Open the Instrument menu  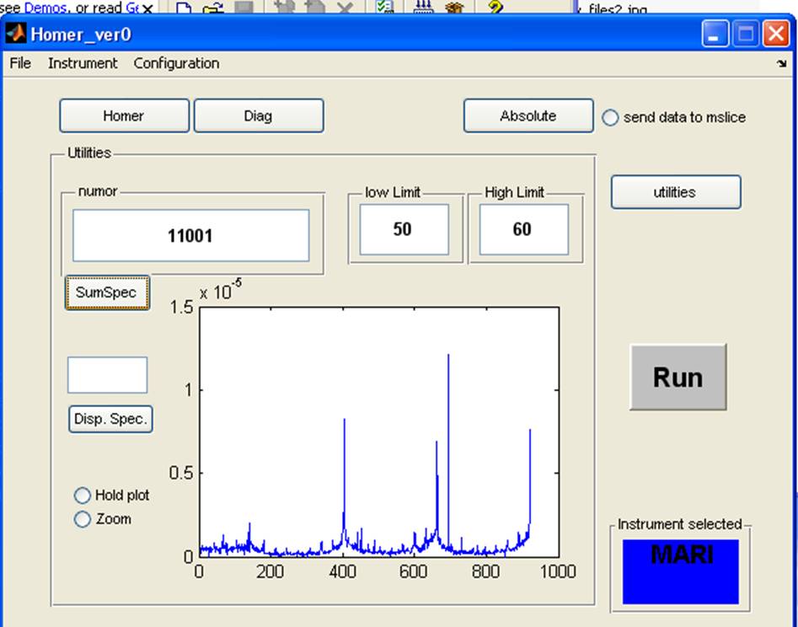click(83, 63)
